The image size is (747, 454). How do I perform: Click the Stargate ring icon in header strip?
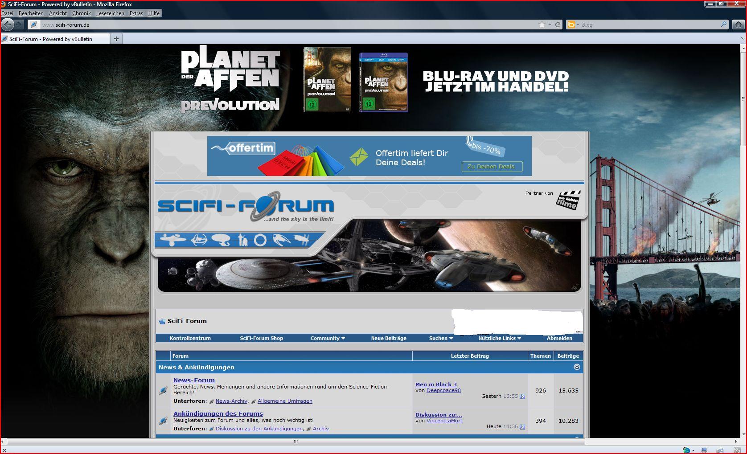(260, 241)
